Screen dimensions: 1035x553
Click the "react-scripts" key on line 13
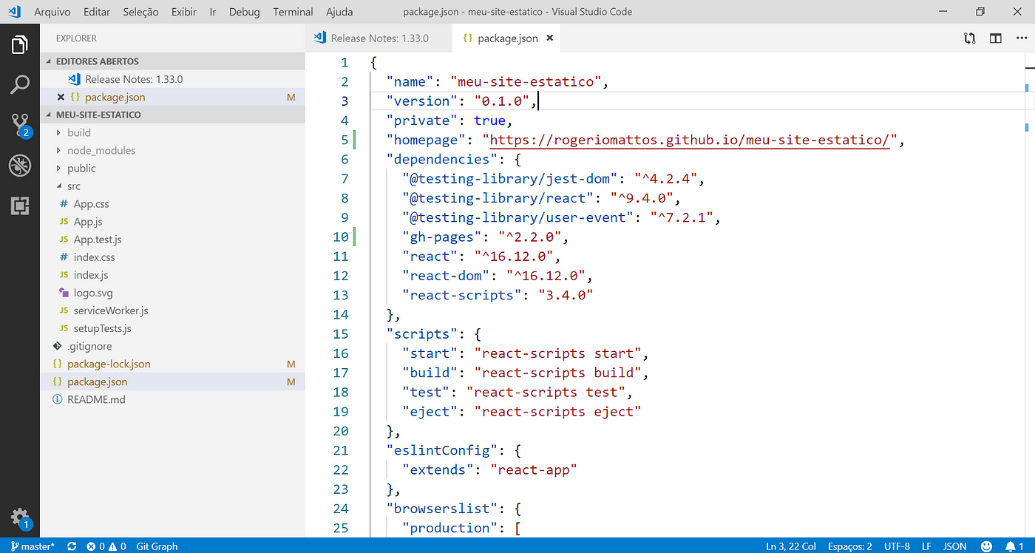(462, 295)
